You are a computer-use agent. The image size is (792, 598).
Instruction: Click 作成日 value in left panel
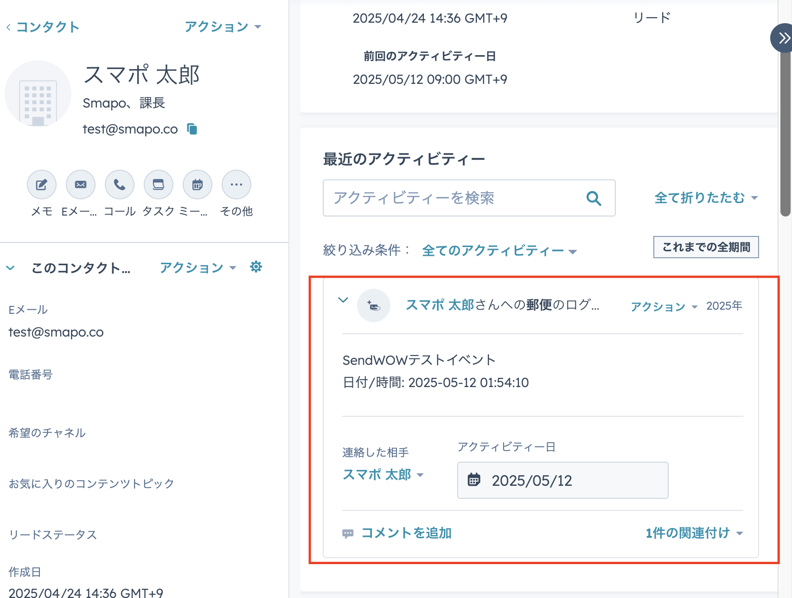(86, 592)
